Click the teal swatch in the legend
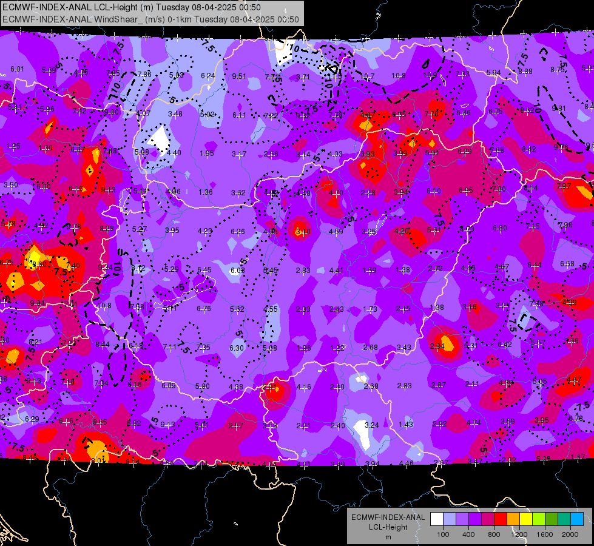Image resolution: width=594 pixels, height=546 pixels. [564, 519]
